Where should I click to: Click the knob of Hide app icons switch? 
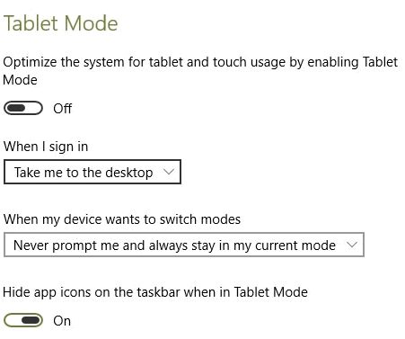click(31, 320)
